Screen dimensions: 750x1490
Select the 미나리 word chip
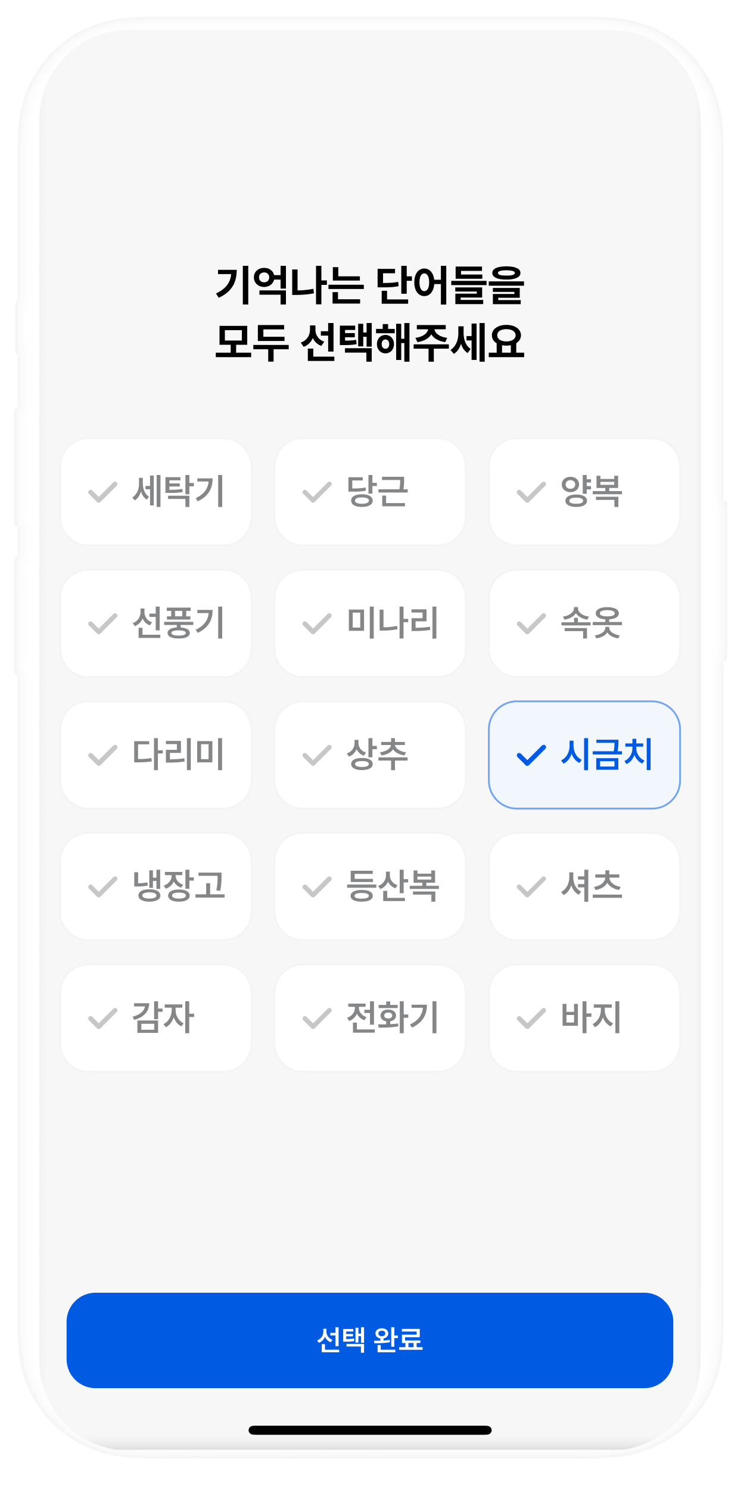[x=370, y=623]
